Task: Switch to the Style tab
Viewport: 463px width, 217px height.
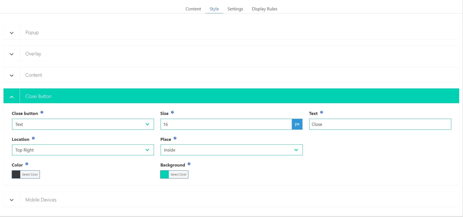Action: [x=214, y=9]
